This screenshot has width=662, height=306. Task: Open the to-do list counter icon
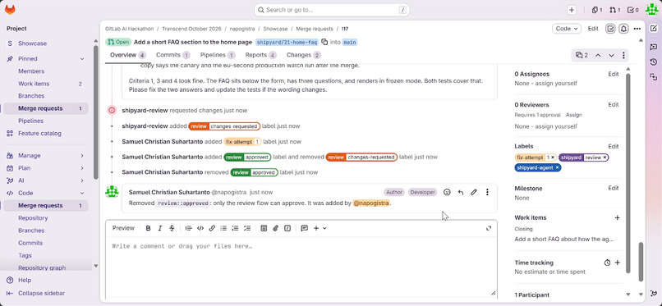(633, 10)
